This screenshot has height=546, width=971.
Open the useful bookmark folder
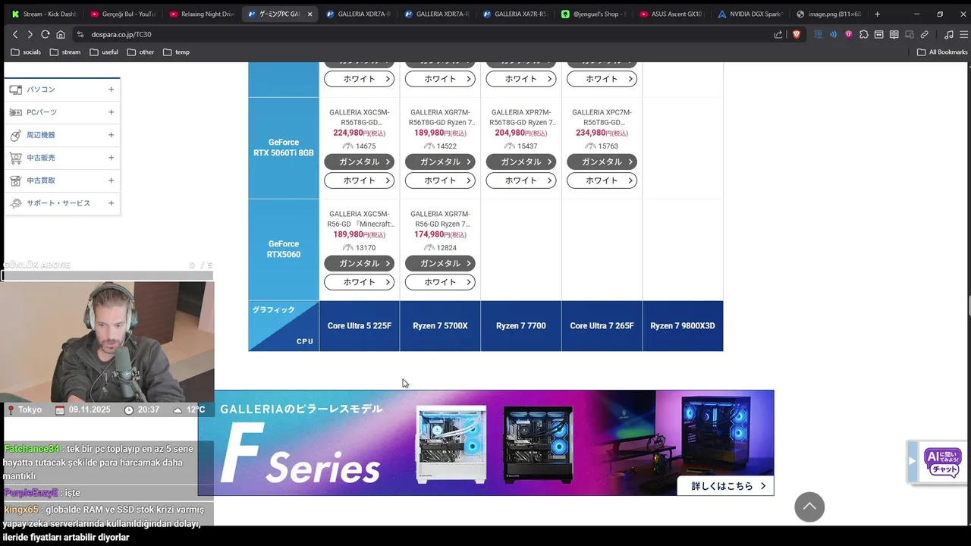coord(104,52)
